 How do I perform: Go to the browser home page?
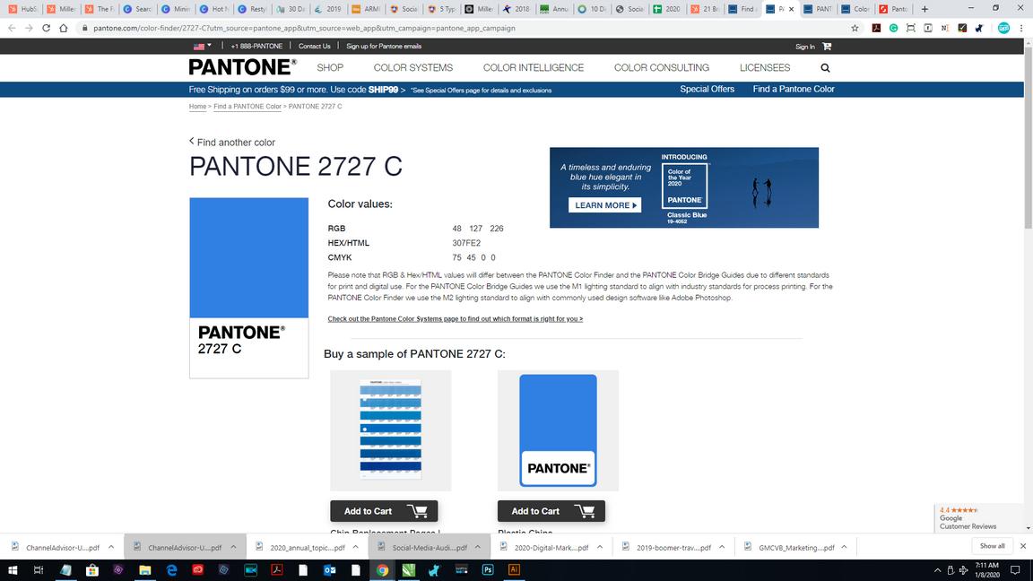coord(64,29)
